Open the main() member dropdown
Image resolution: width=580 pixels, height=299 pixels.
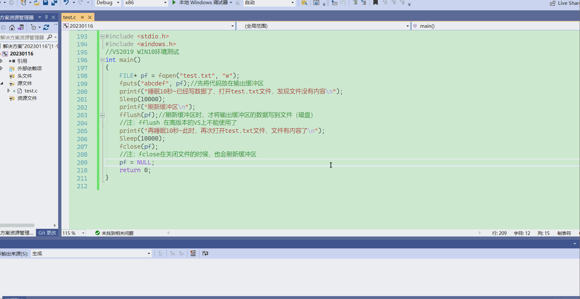(496, 26)
